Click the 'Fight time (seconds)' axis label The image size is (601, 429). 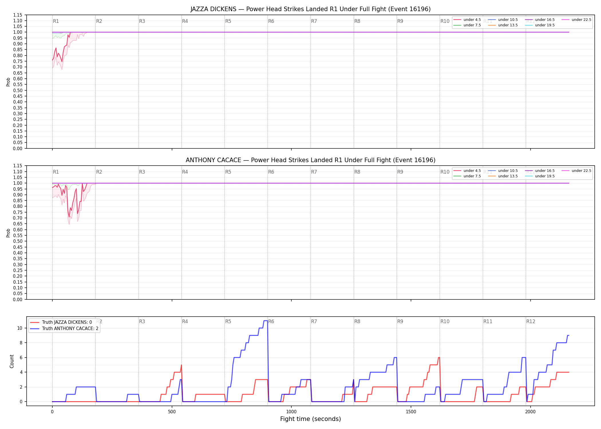point(311,419)
